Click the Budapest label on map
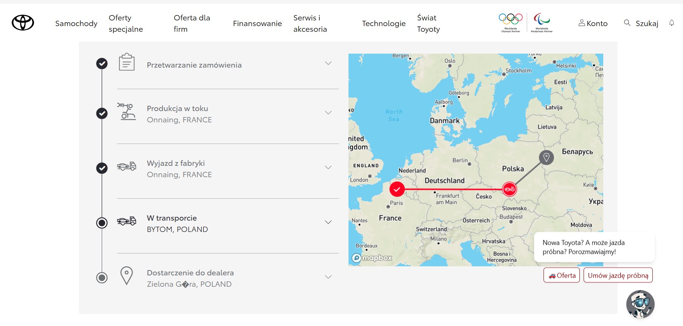The width and height of the screenshot is (683, 326). pos(511,217)
